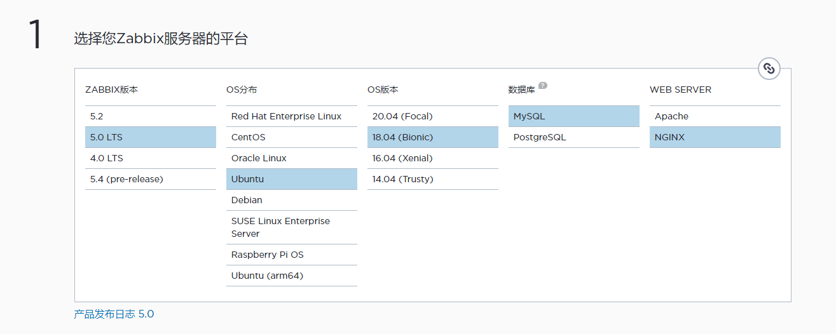Viewport: 836px width, 334px height.
Task: Select OS version 20.04 (Focal)
Action: [x=432, y=116]
